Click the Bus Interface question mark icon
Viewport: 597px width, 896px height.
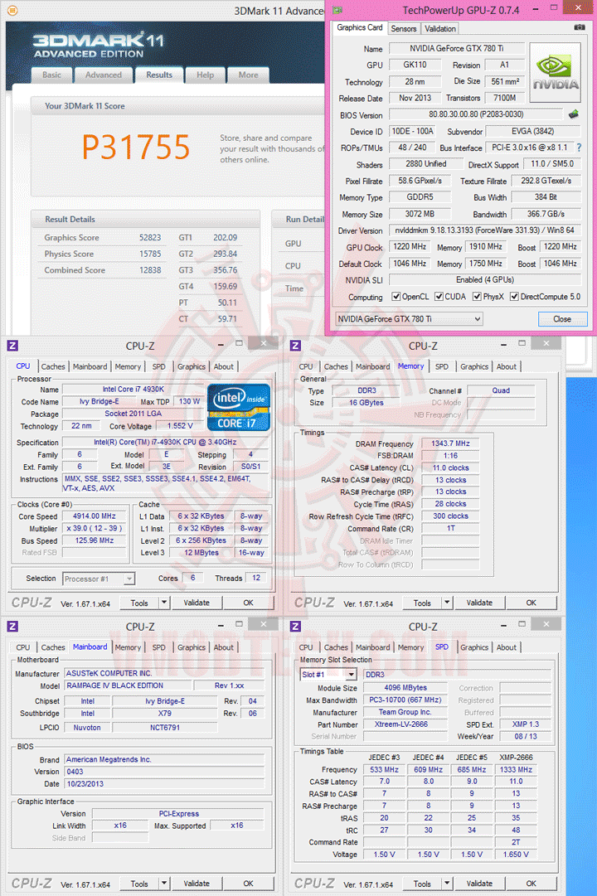(579, 148)
